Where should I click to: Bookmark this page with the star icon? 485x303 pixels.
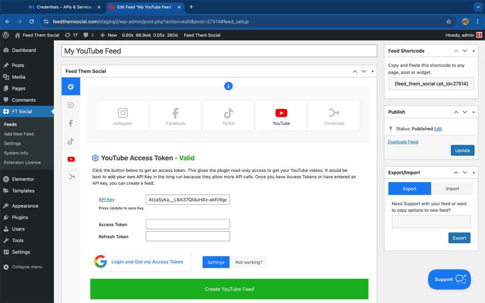449,22
